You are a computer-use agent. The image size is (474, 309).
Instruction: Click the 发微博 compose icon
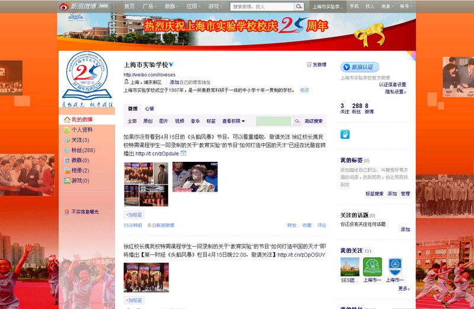[x=309, y=65]
